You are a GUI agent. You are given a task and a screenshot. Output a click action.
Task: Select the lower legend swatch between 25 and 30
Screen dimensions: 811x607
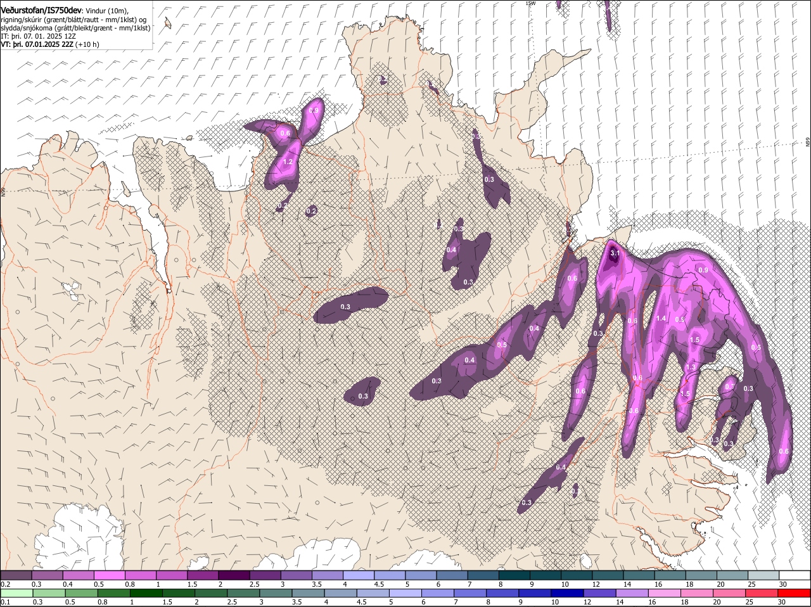point(762,594)
